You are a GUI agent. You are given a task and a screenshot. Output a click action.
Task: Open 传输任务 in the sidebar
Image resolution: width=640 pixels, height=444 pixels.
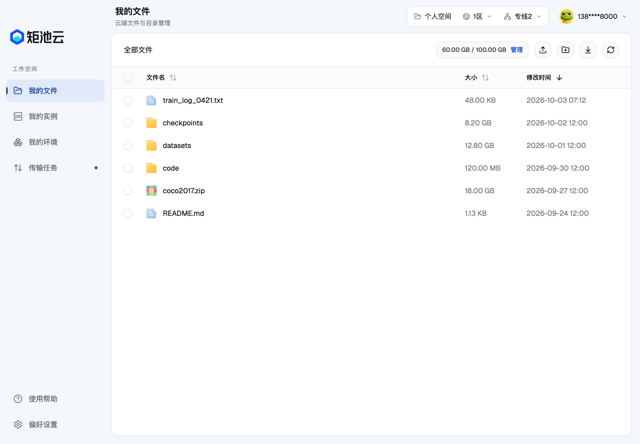(55, 168)
